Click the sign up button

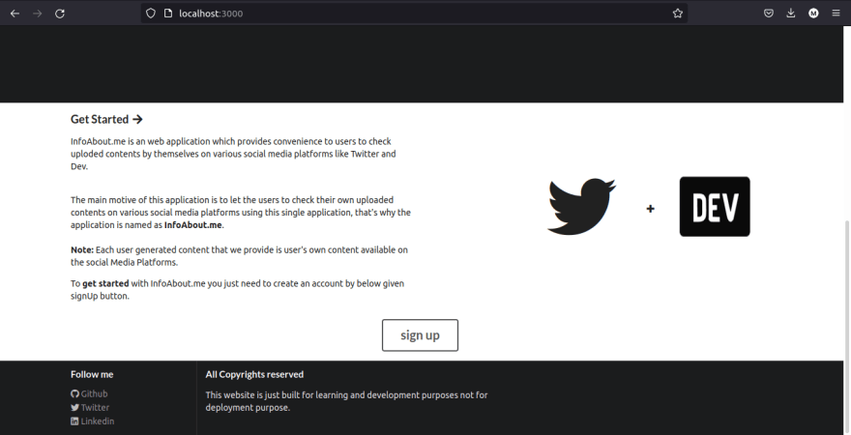point(420,335)
